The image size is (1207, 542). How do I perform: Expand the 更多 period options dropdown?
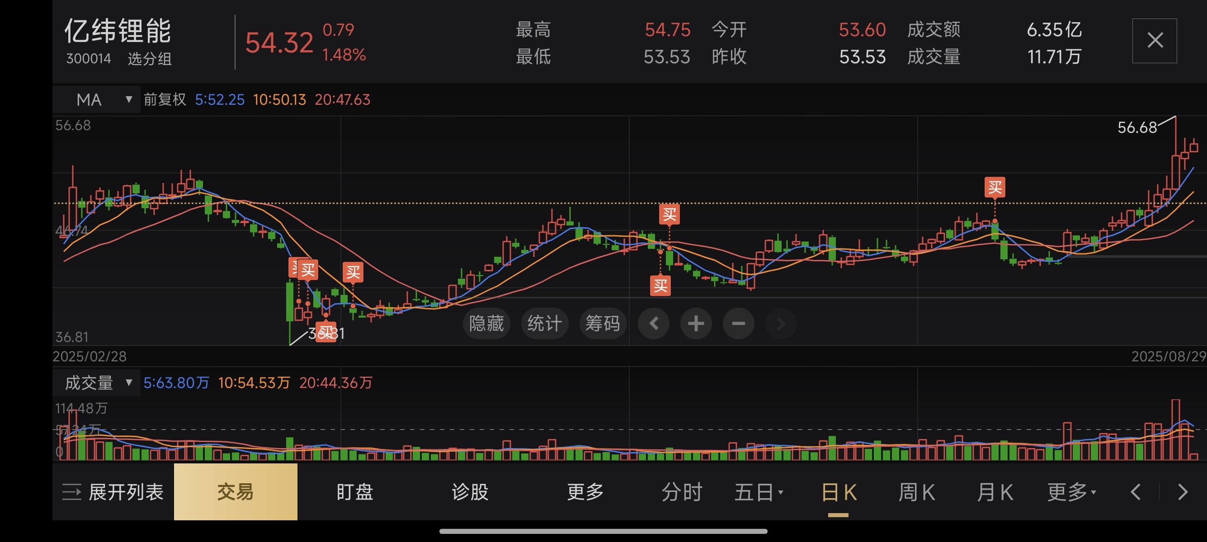(x=1071, y=492)
